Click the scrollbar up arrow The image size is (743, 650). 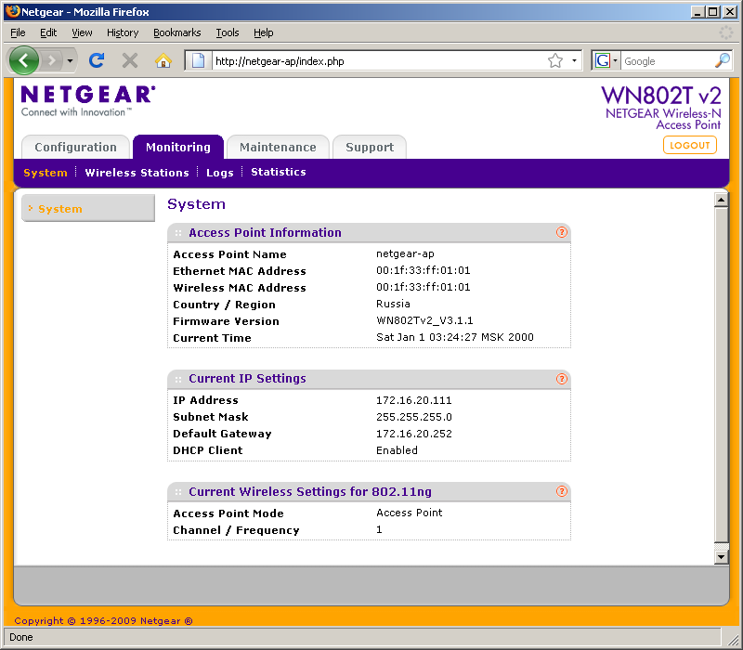pos(721,200)
